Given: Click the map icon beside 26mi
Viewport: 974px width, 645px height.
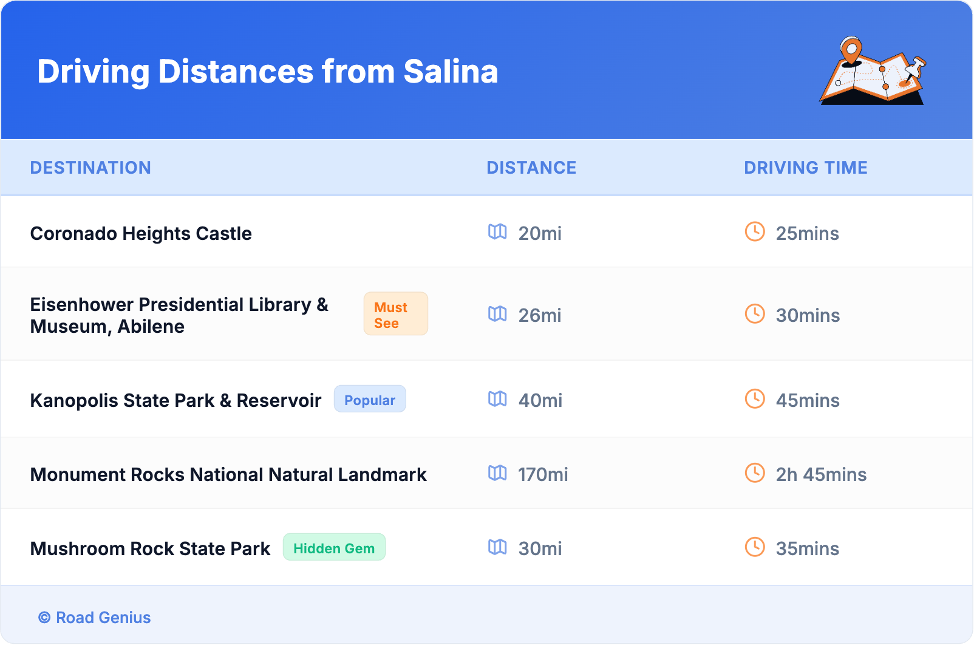Looking at the screenshot, I should pos(497,314).
